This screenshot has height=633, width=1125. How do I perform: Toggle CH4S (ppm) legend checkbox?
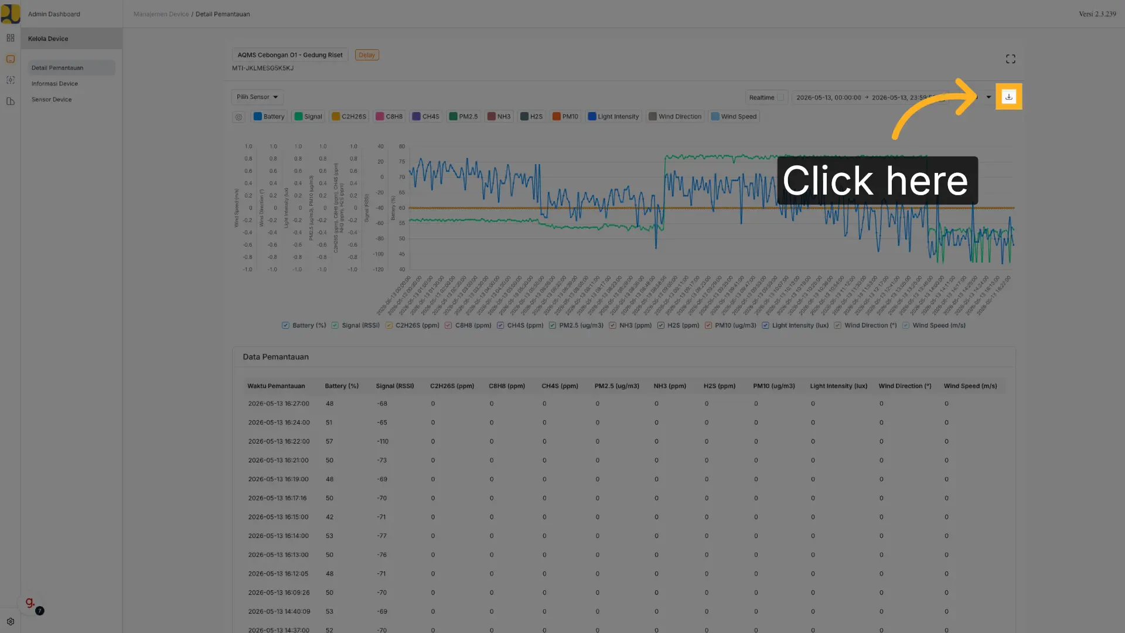click(500, 325)
